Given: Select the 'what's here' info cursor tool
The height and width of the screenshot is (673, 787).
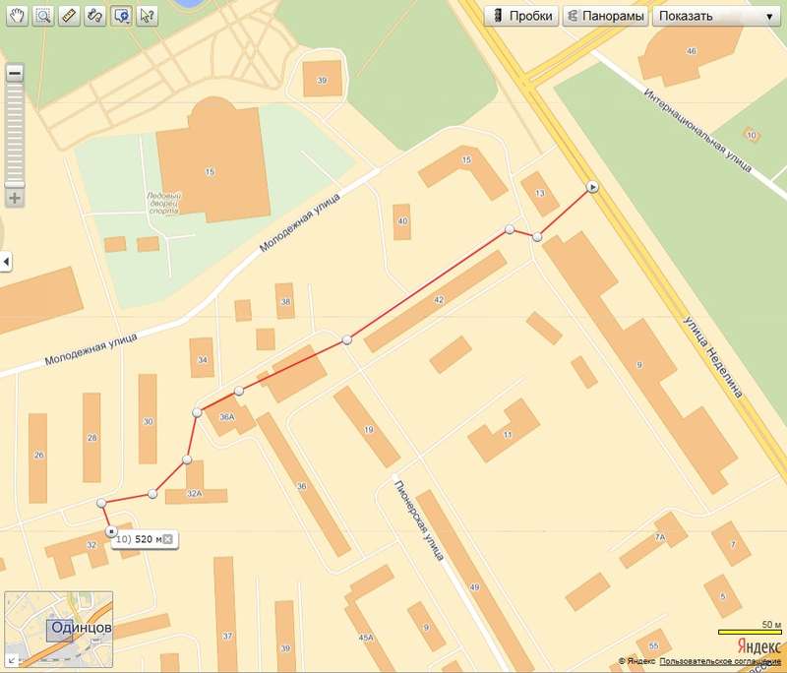Looking at the screenshot, I should pos(147,16).
